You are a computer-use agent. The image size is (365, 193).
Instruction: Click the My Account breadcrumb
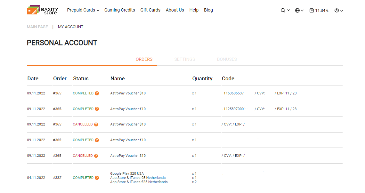point(70,27)
